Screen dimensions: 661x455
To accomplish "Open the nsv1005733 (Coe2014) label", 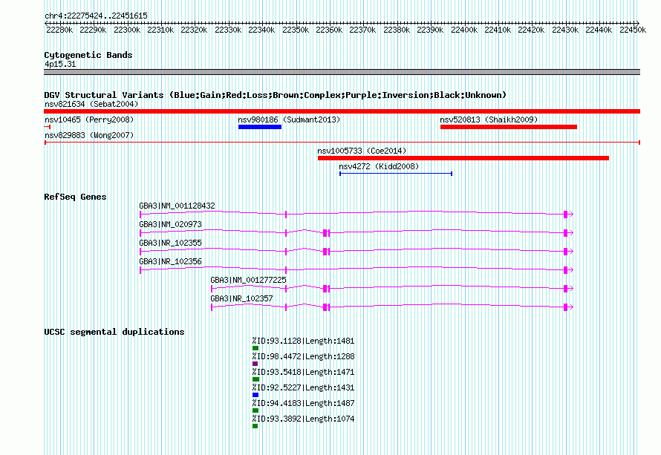I will (362, 151).
